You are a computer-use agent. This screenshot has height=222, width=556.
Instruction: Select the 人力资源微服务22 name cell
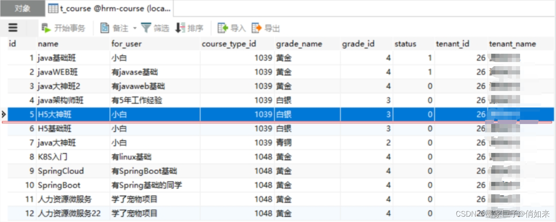[73, 213]
